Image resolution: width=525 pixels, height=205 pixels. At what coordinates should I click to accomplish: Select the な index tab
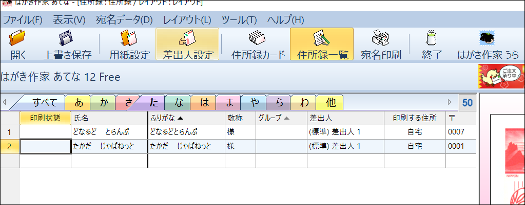click(179, 103)
